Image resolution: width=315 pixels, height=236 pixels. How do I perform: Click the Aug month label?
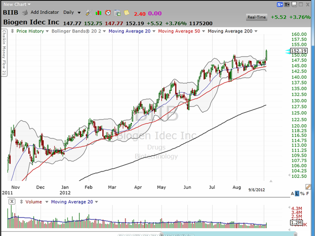coord(237,187)
